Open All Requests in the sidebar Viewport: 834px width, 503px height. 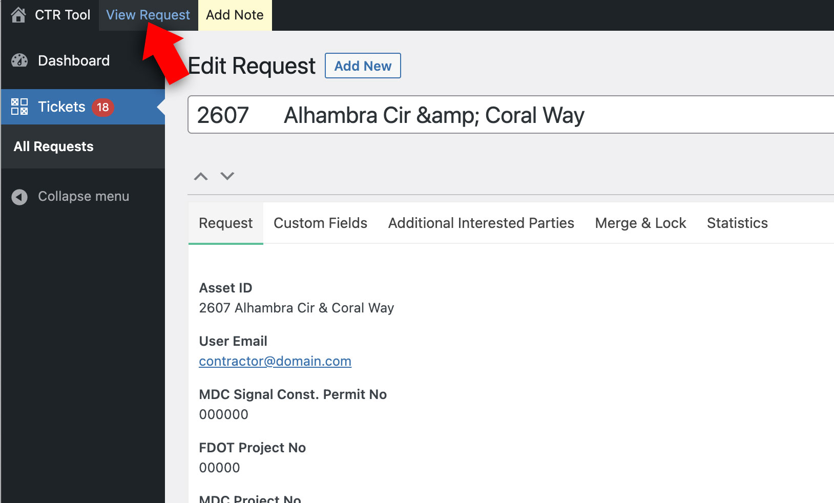click(53, 146)
